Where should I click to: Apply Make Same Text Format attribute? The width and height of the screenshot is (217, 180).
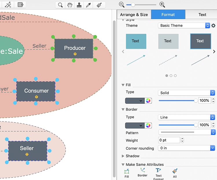(x=159, y=174)
